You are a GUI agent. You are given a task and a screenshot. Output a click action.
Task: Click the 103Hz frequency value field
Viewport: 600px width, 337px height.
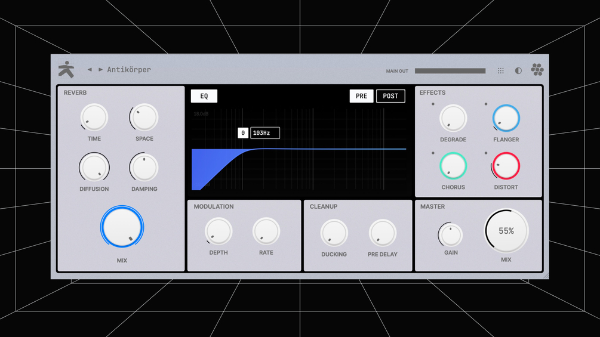pyautogui.click(x=265, y=133)
